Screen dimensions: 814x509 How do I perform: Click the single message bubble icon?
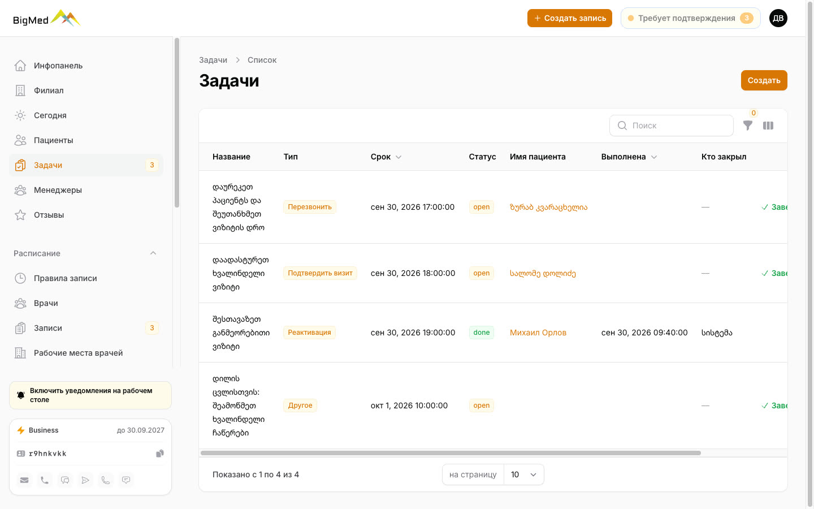point(126,480)
